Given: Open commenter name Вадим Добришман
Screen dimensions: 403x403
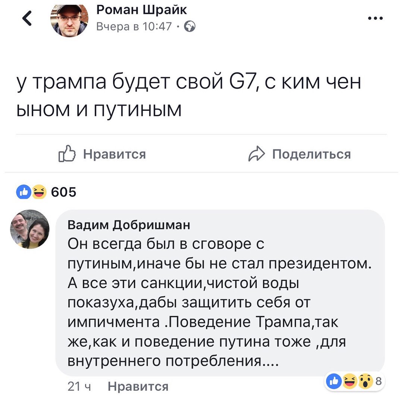Looking at the screenshot, I should 129,225.
